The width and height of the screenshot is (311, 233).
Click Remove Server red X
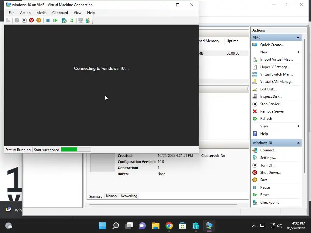(x=255, y=111)
